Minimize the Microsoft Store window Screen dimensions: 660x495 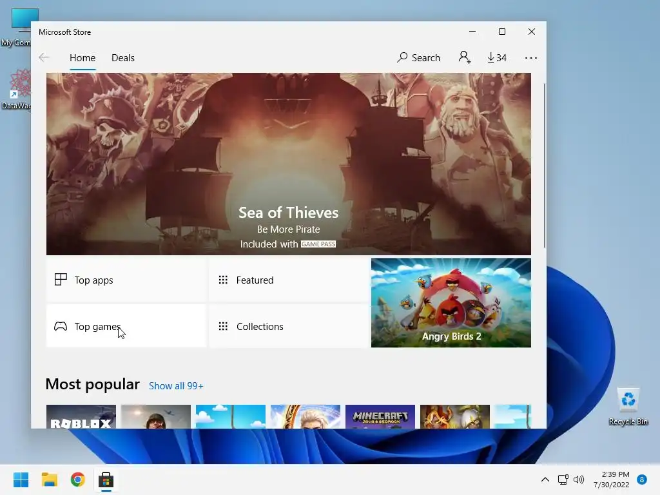pyautogui.click(x=472, y=32)
